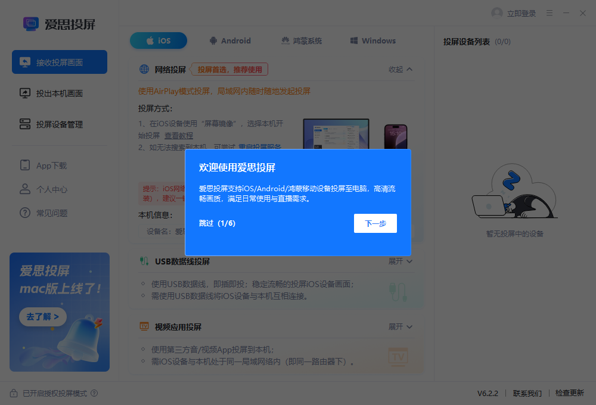The width and height of the screenshot is (596, 405).
Task: Click the phone preview thumbnail
Action: 396,136
